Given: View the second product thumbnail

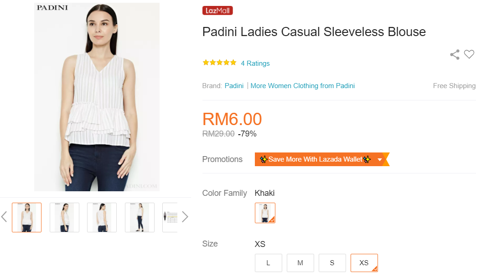Looking at the screenshot, I should [x=64, y=217].
